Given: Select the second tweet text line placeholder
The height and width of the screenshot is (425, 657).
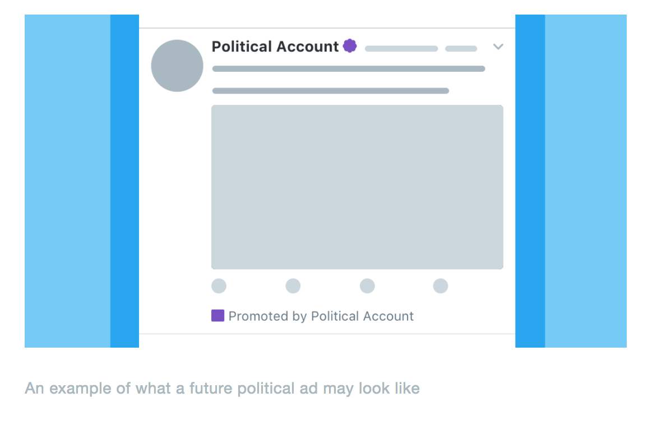Looking at the screenshot, I should click(330, 91).
